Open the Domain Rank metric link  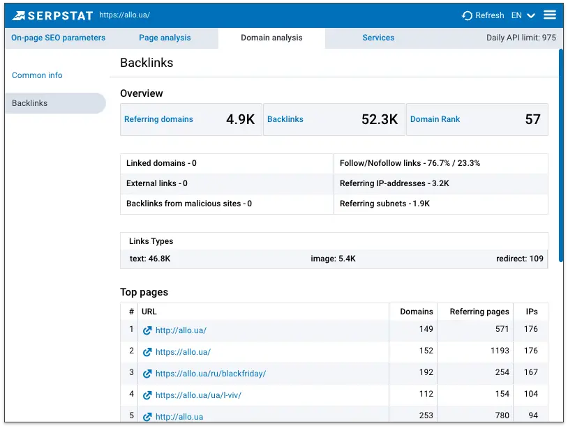[x=435, y=119]
